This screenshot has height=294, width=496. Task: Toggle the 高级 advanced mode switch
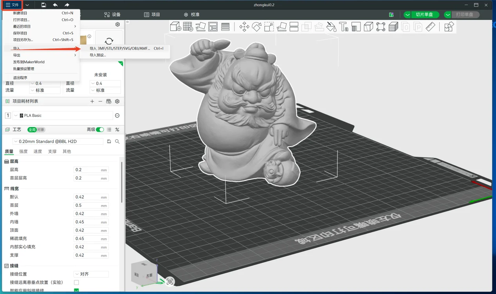(100, 129)
